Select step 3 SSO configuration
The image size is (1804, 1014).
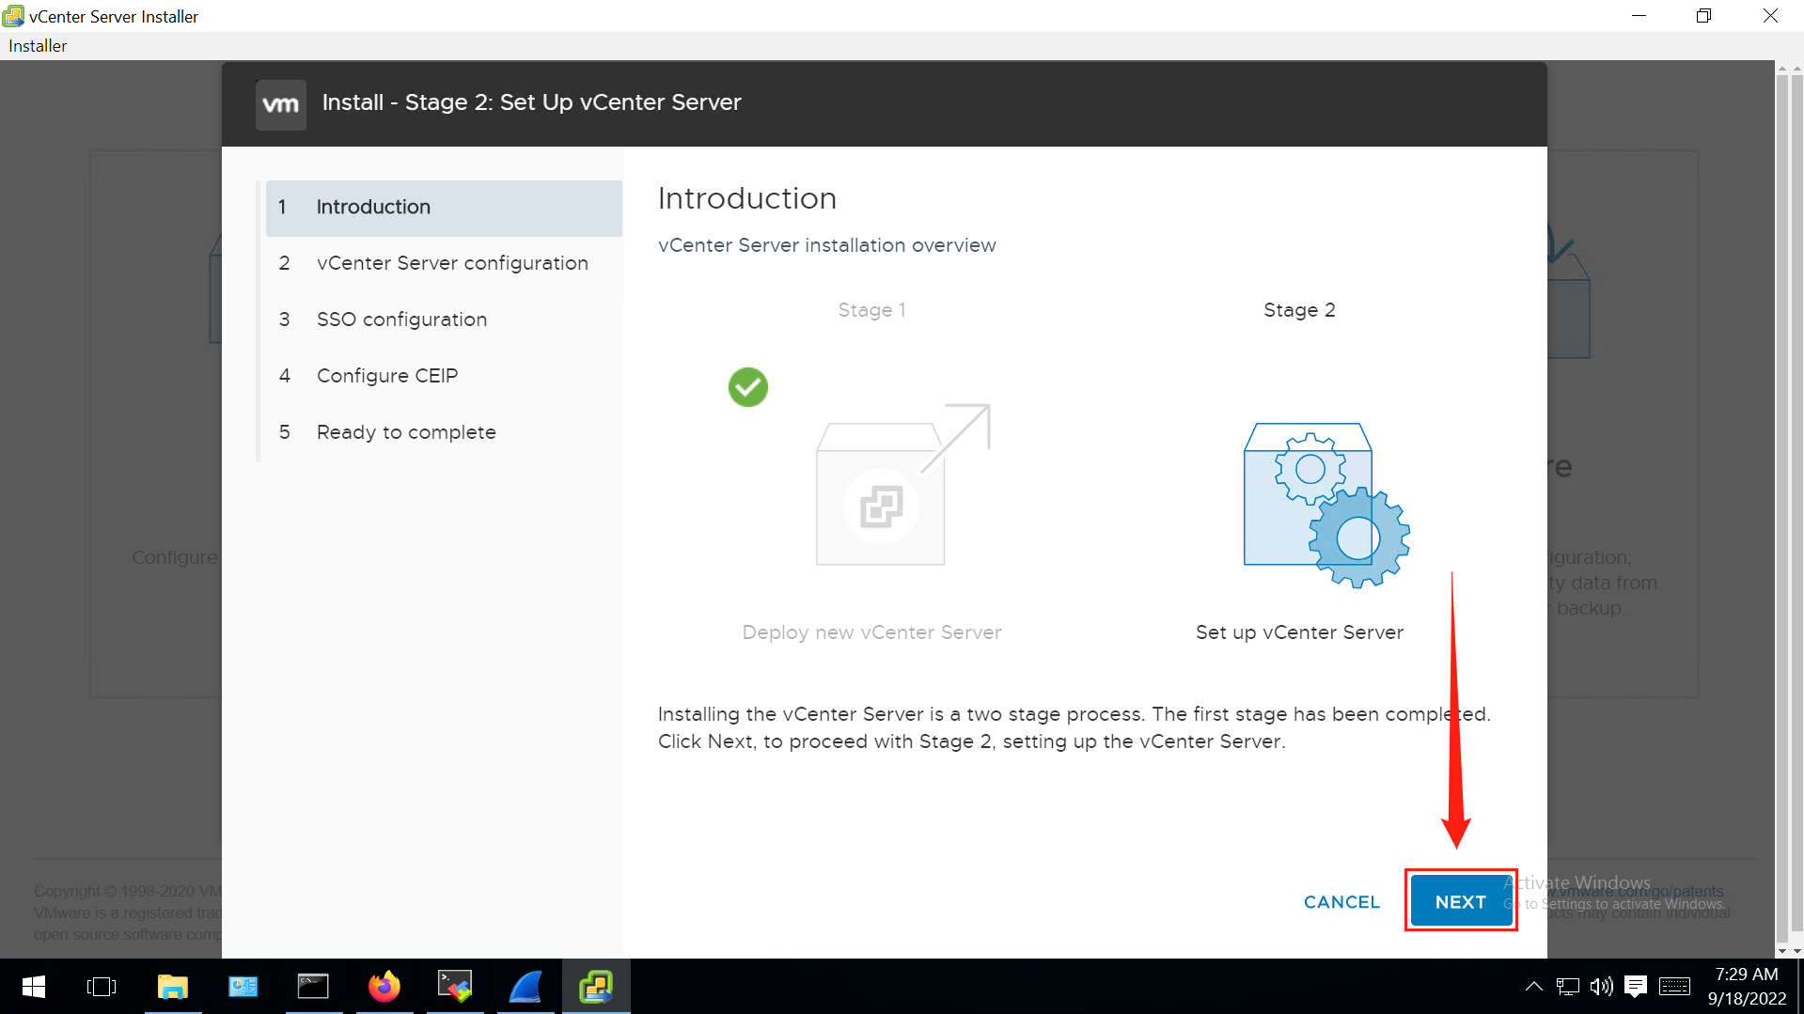[444, 320]
